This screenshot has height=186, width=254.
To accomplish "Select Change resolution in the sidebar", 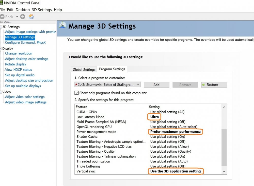I will (x=19, y=53).
